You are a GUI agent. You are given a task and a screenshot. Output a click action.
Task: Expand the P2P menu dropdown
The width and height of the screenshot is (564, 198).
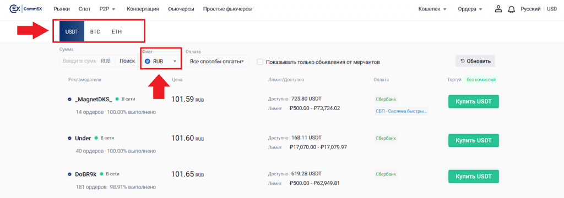(x=107, y=9)
